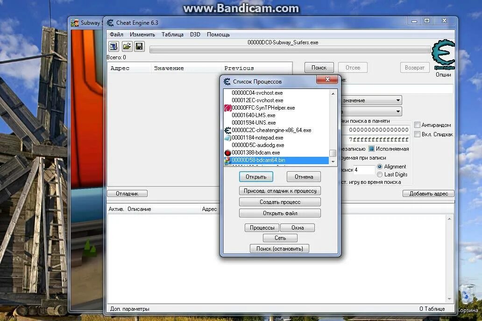Image resolution: width=482 pixels, height=321 pixels.
Task: Click the Отсев button
Action: coord(353,68)
